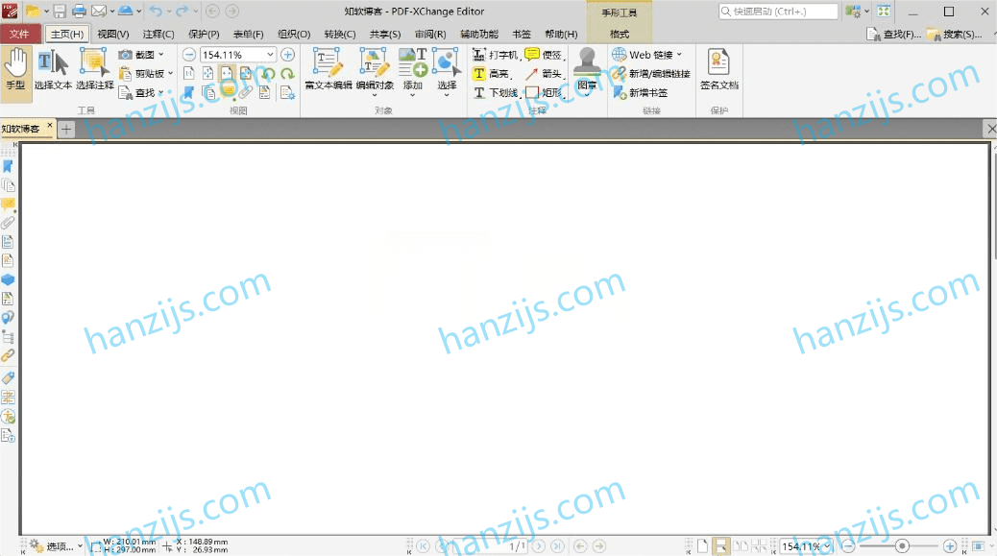Choose the 便签 sticky note tool
997x556 pixels.
pyautogui.click(x=545, y=56)
